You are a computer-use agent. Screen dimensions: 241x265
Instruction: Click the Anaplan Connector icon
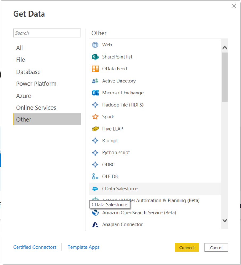click(95, 225)
